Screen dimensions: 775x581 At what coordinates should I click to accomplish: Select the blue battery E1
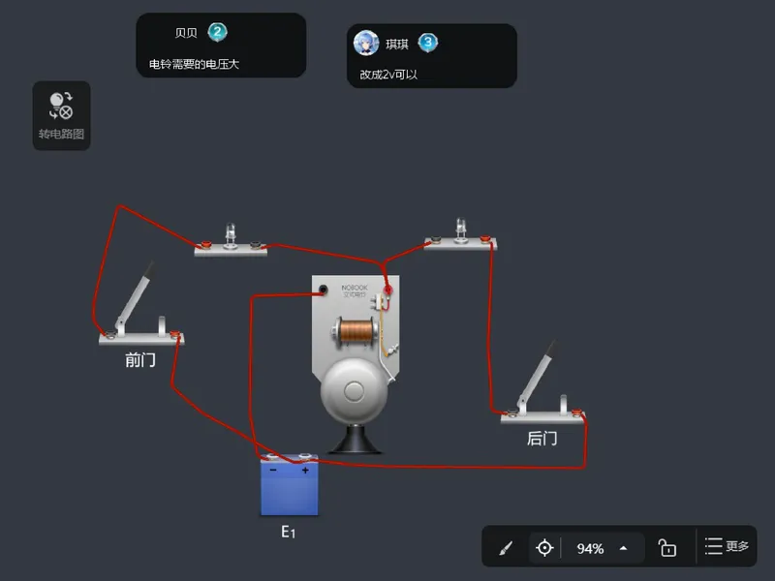(290, 485)
